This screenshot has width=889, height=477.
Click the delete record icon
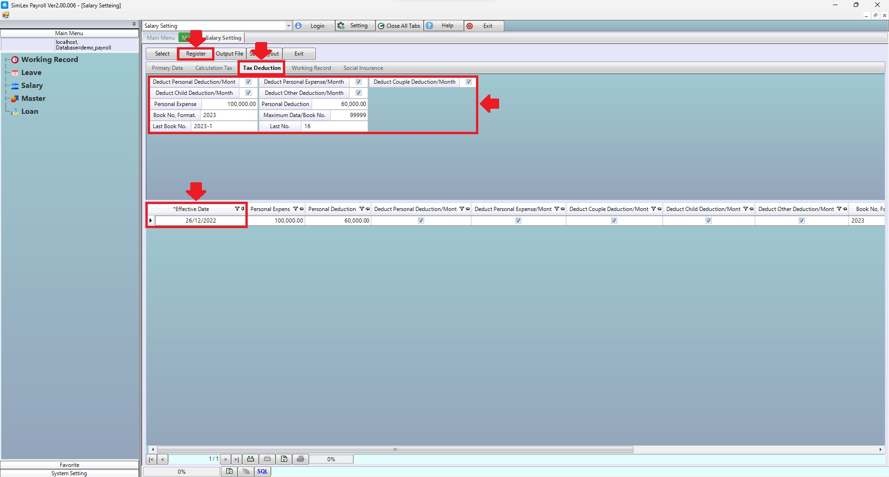tap(267, 459)
